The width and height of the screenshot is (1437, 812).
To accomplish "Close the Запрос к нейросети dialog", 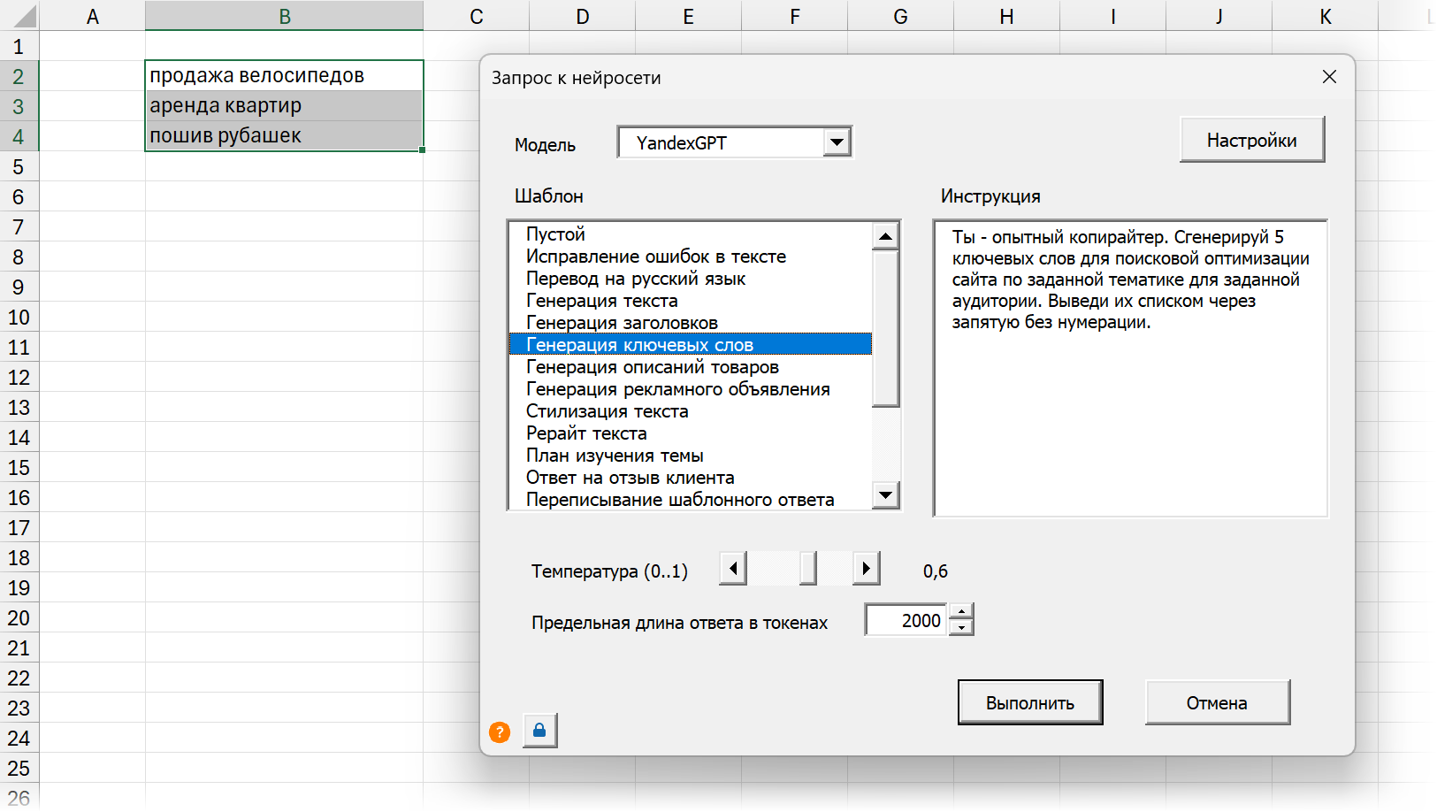I will tap(1328, 77).
